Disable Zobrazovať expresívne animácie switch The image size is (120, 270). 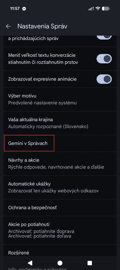click(104, 79)
